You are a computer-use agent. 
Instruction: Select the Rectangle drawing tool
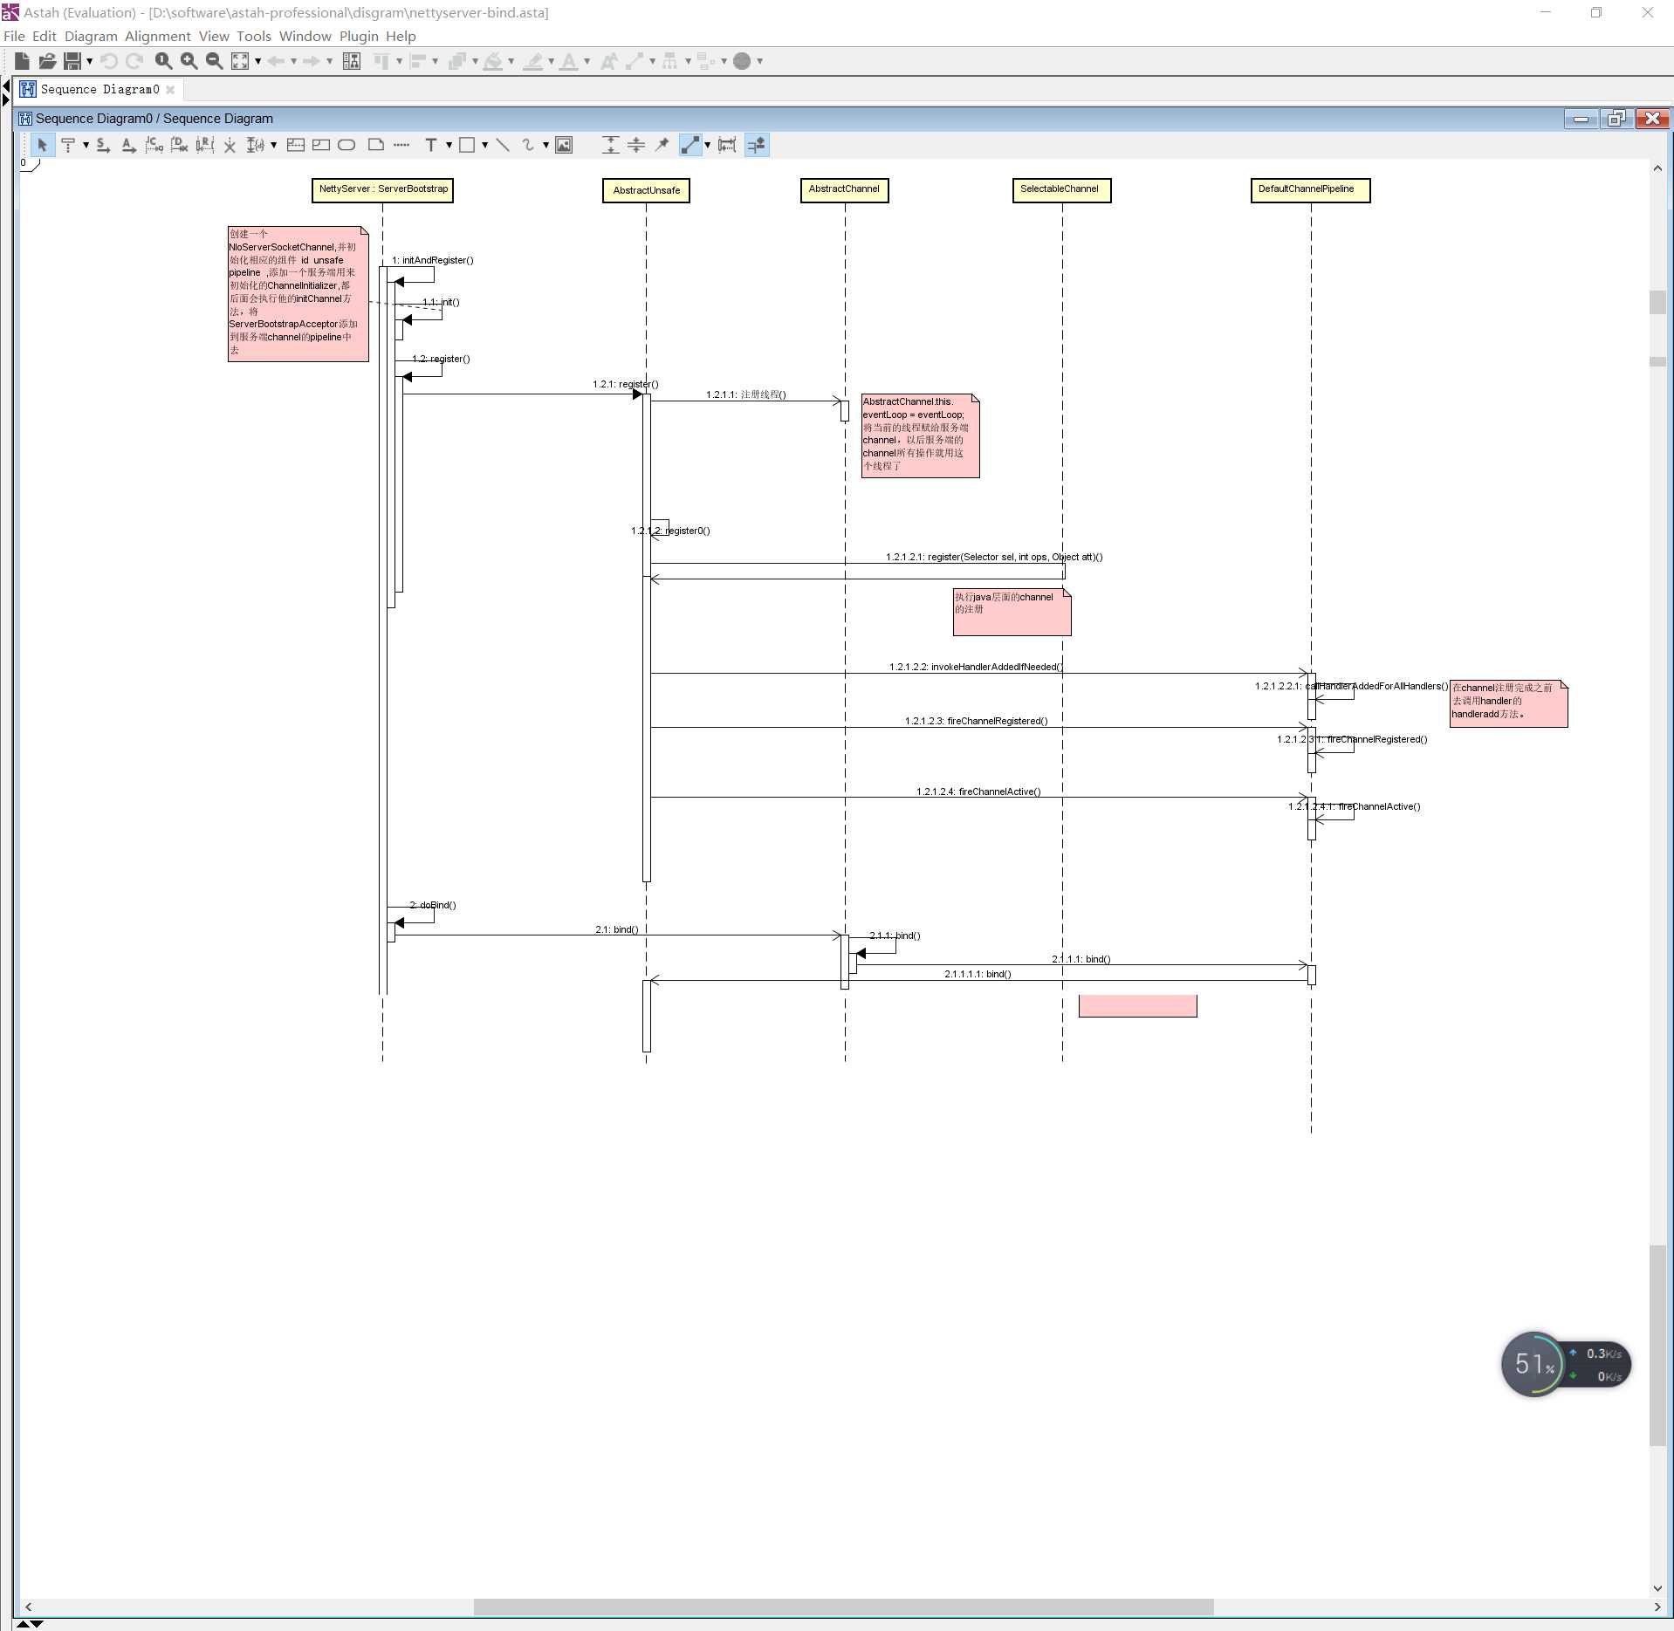(467, 145)
